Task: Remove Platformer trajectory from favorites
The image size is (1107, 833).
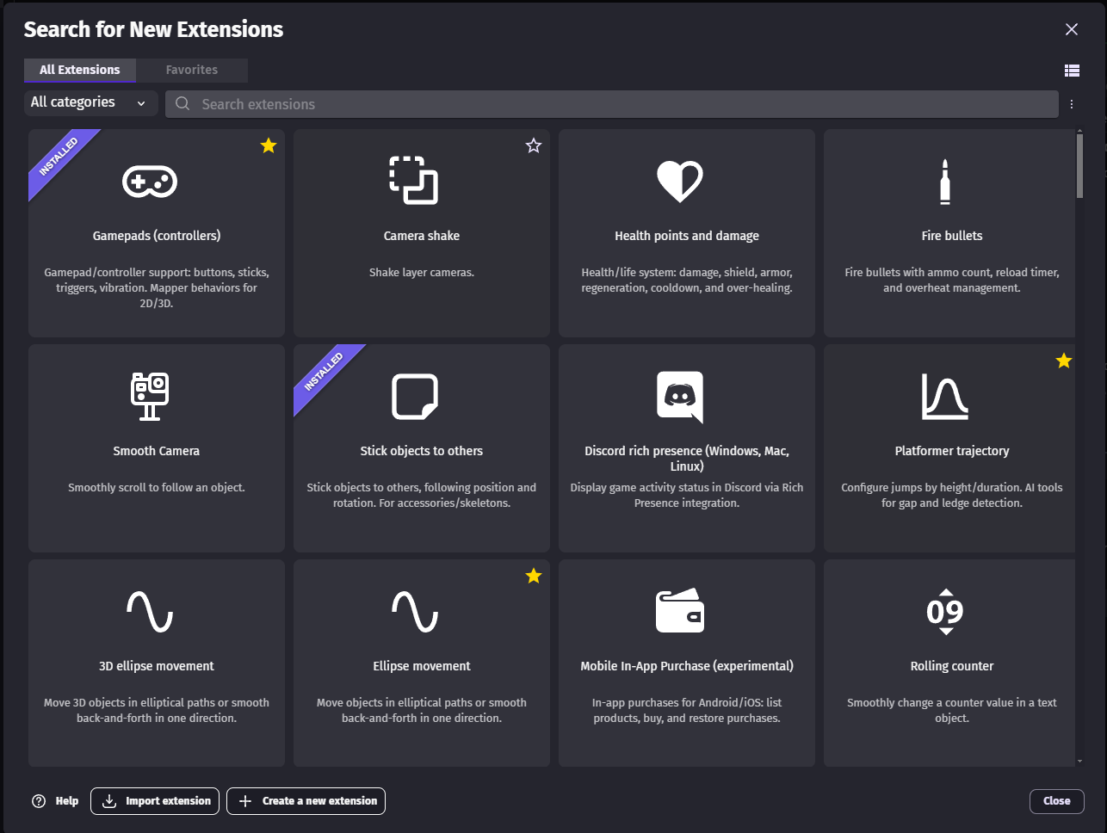Action: (x=1064, y=361)
